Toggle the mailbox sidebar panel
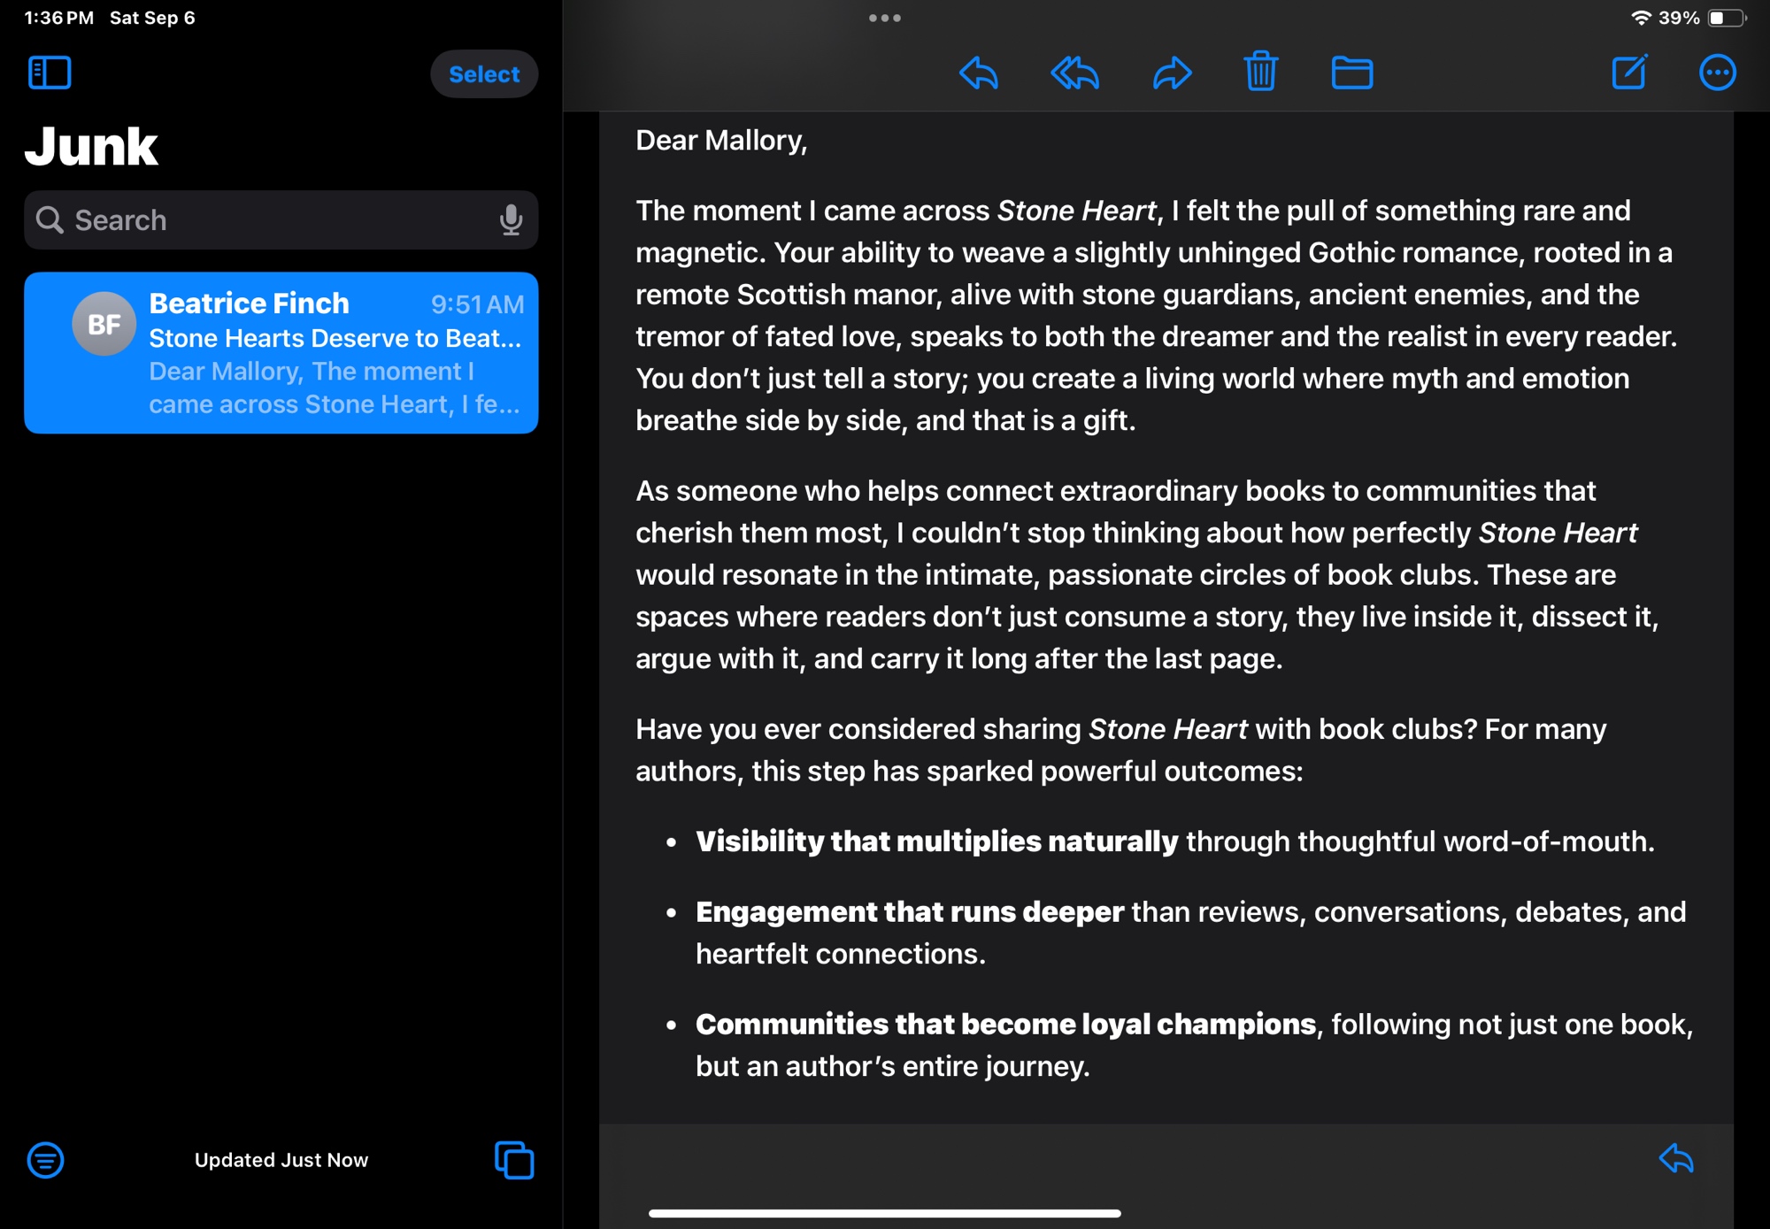 [x=50, y=73]
